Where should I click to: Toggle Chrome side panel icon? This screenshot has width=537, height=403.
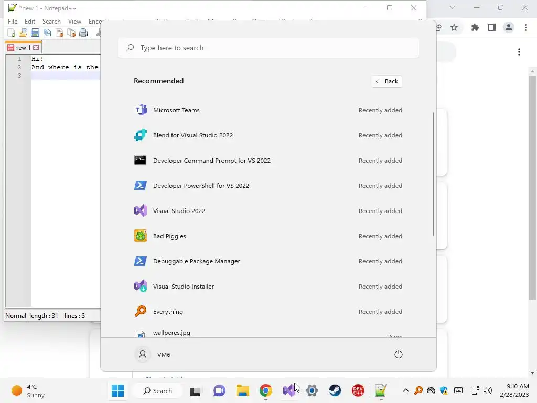[x=492, y=27]
